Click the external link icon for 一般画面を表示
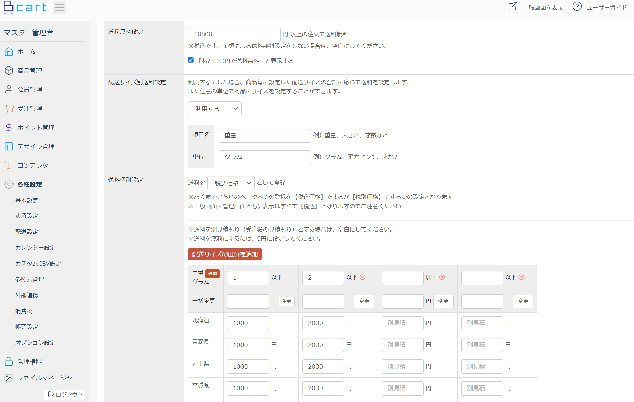 513,7
